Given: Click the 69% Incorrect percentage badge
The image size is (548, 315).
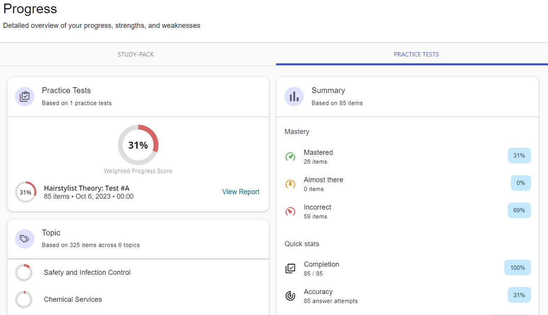Looking at the screenshot, I should [x=519, y=210].
